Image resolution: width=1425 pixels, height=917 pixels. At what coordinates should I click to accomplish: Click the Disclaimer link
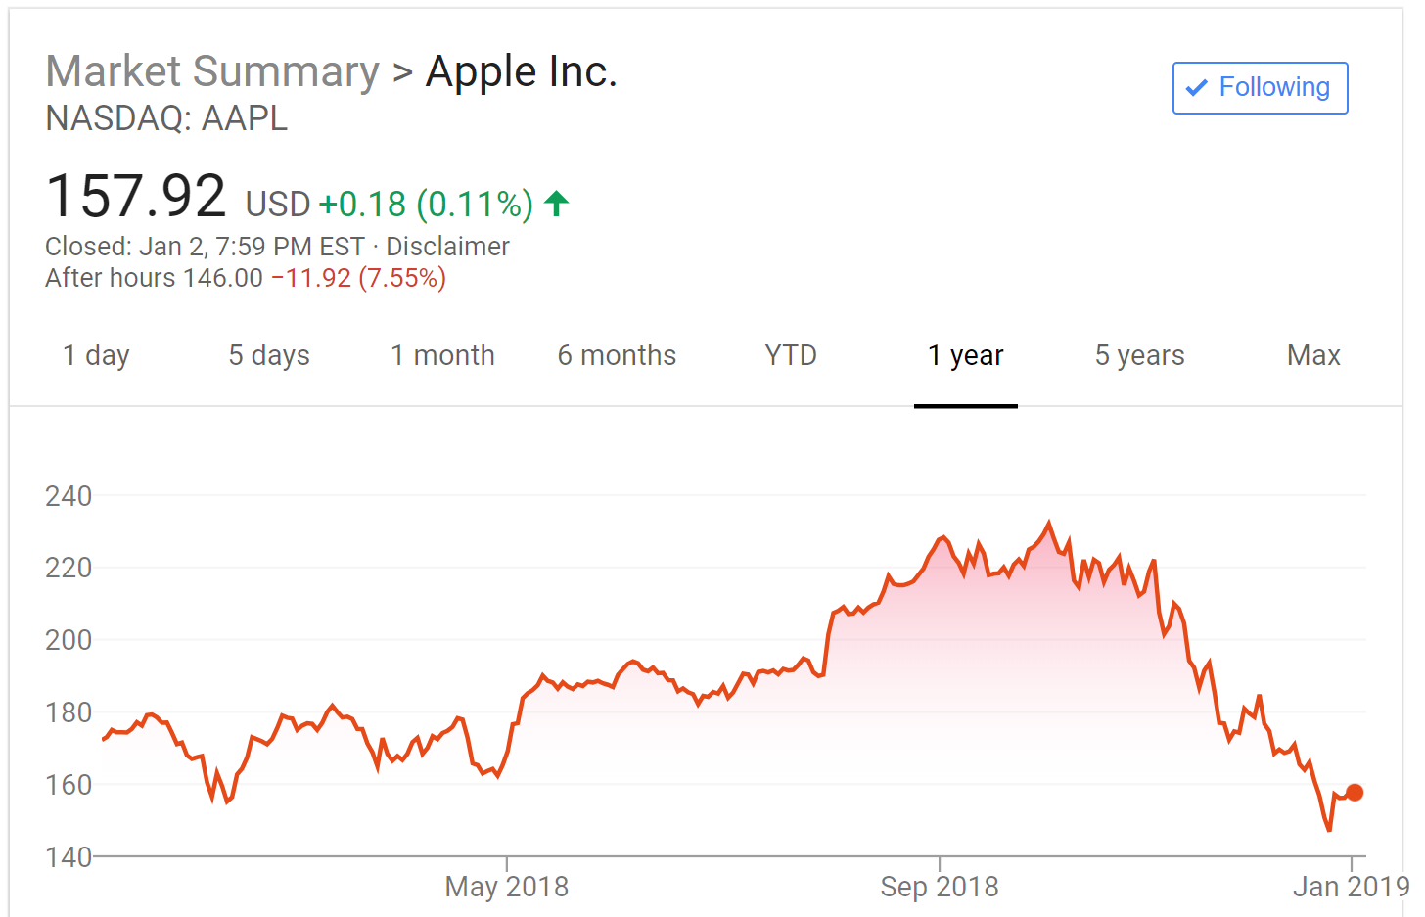(447, 247)
